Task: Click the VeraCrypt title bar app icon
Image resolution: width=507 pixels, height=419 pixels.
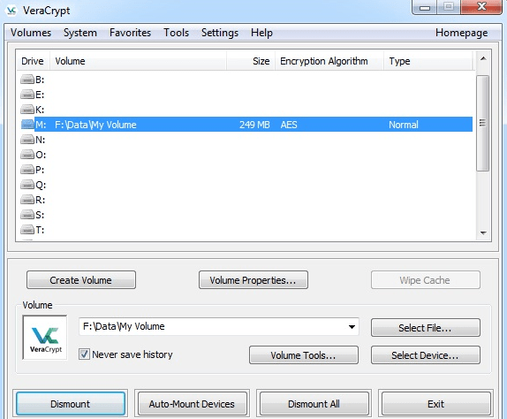Action: [11, 11]
